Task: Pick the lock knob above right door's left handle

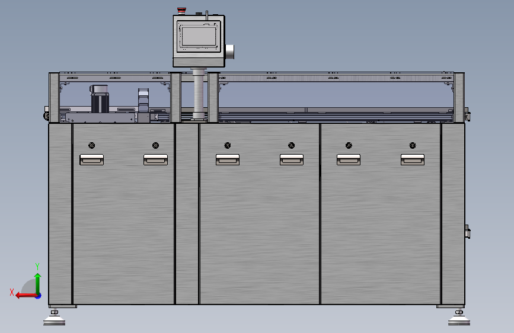Action: (349, 145)
